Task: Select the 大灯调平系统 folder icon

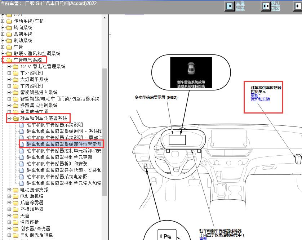Action: pos(15,80)
